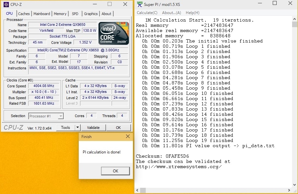Expand the Processor #1 selection dropdown
This screenshot has height=194, width=298.
point(61,116)
